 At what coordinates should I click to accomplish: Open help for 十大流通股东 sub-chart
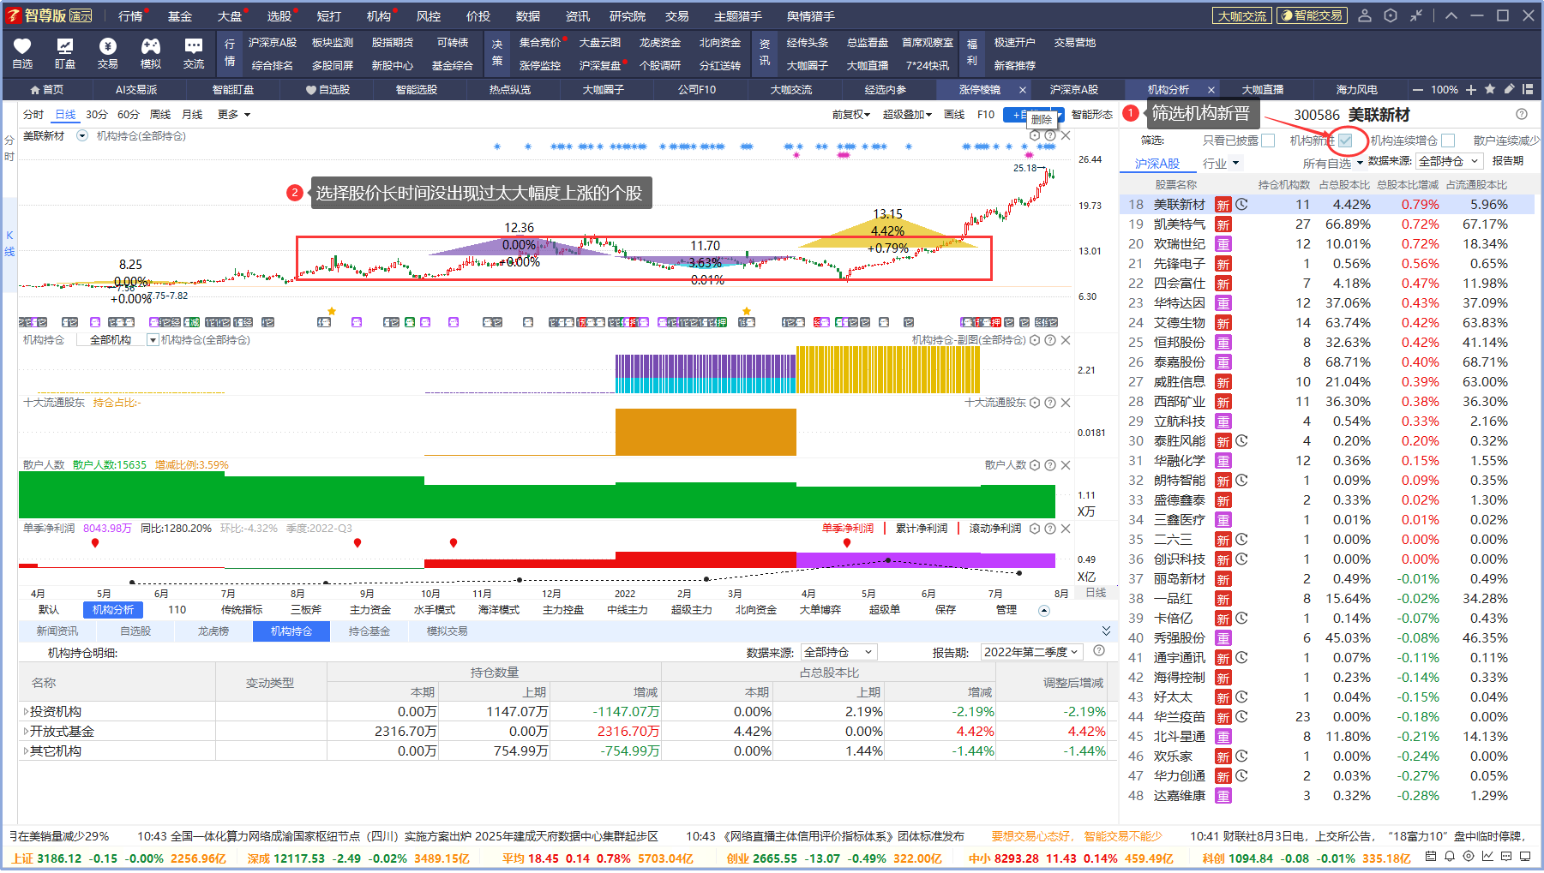point(1050,403)
